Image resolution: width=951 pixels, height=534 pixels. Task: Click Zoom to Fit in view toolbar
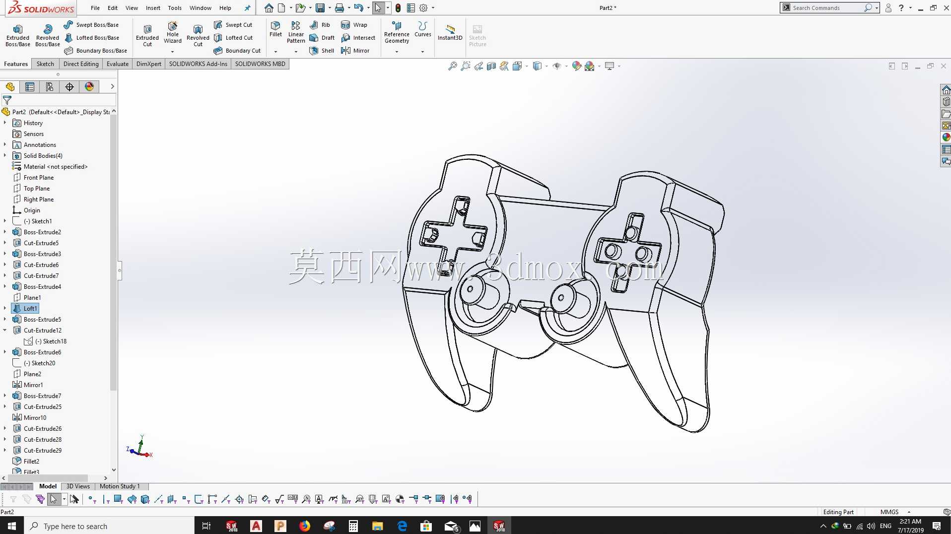point(452,66)
